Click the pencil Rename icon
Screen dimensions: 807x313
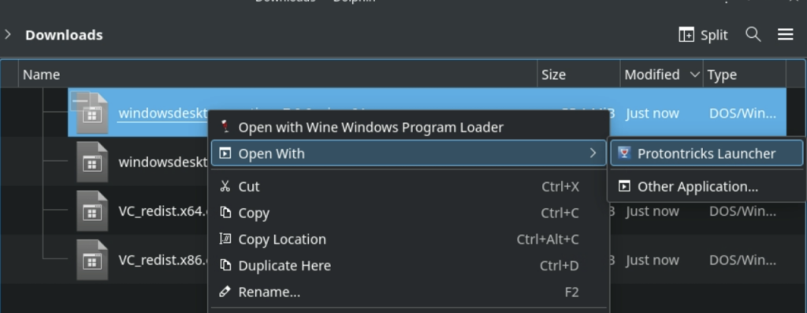tap(225, 292)
